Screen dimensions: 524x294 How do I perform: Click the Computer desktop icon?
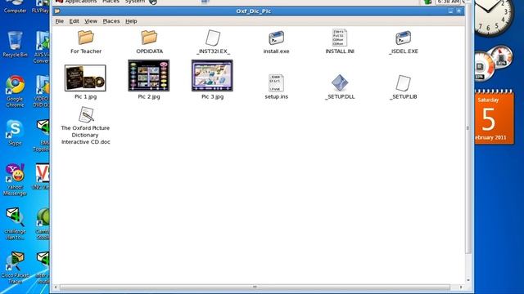pyautogui.click(x=15, y=7)
